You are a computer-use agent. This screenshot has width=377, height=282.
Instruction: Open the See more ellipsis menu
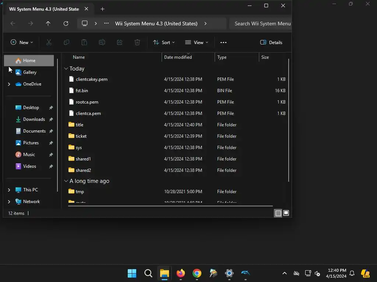pos(223,43)
